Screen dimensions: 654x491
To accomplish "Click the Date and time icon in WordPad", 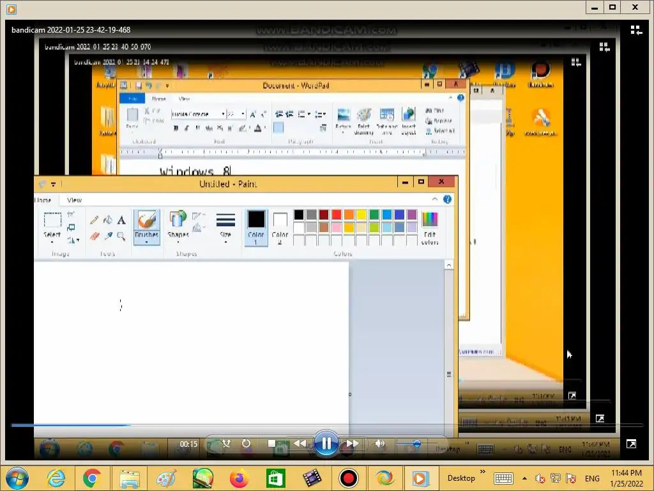I will tap(386, 121).
